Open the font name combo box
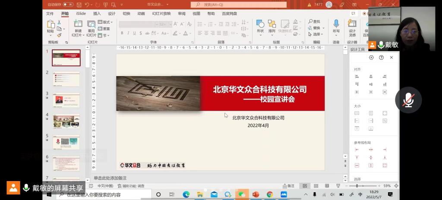The height and width of the screenshot is (200, 442). point(139,25)
